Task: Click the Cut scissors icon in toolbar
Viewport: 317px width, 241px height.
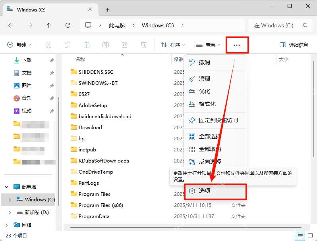Action: [48, 45]
